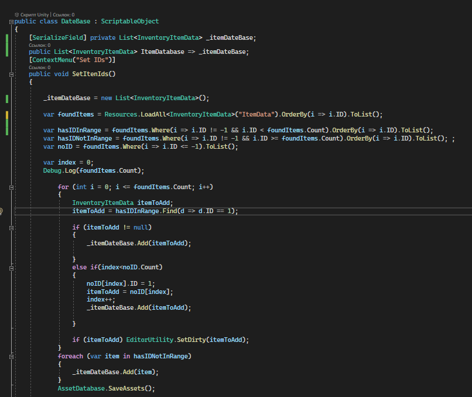Collapse the foreach hasIDNotInRange block

point(12,357)
